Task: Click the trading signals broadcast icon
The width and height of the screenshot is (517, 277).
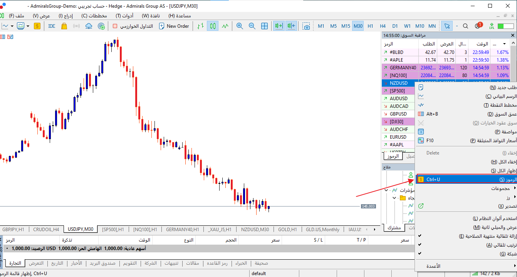Action: click(76, 26)
